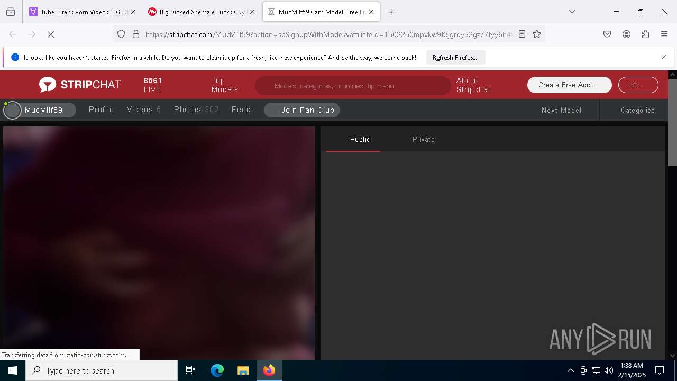Screen dimensions: 677x381
Task: Click the Join Fan Club button
Action: click(x=302, y=110)
